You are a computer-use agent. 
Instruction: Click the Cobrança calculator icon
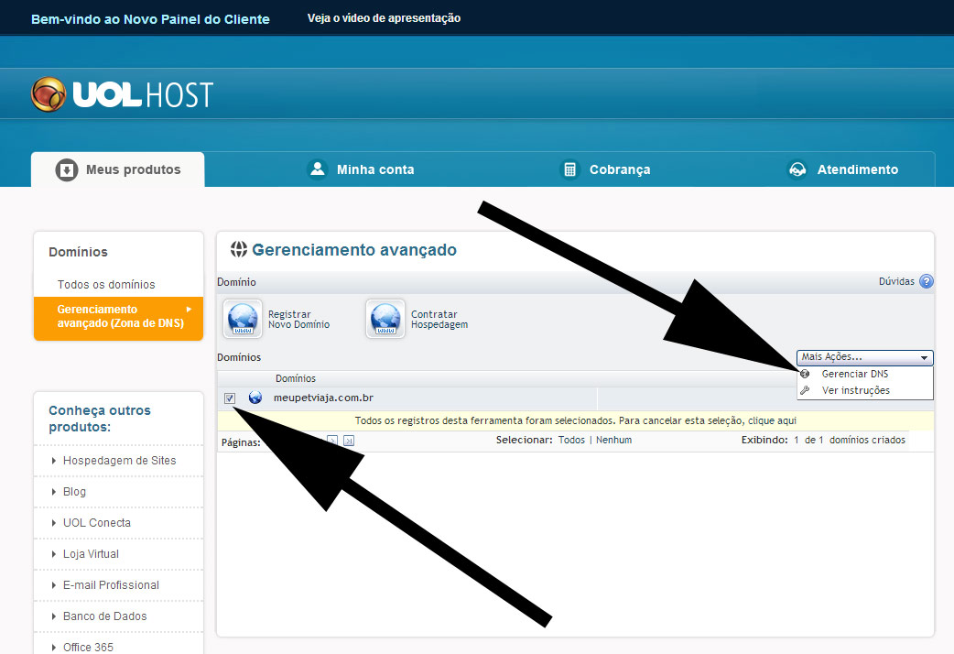[571, 169]
